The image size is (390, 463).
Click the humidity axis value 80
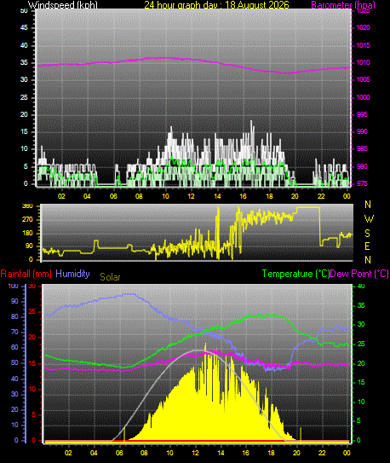pyautogui.click(x=14, y=317)
